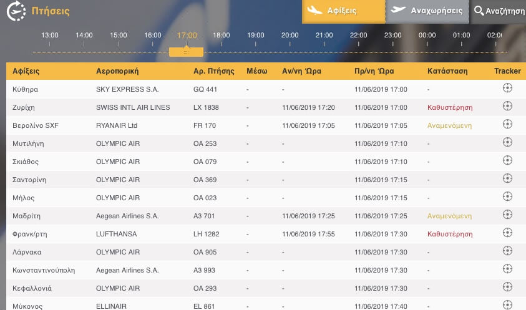Select the Κωνσταντινούπολη arrival cell
This screenshot has width=526, height=310.
pyautogui.click(x=44, y=271)
